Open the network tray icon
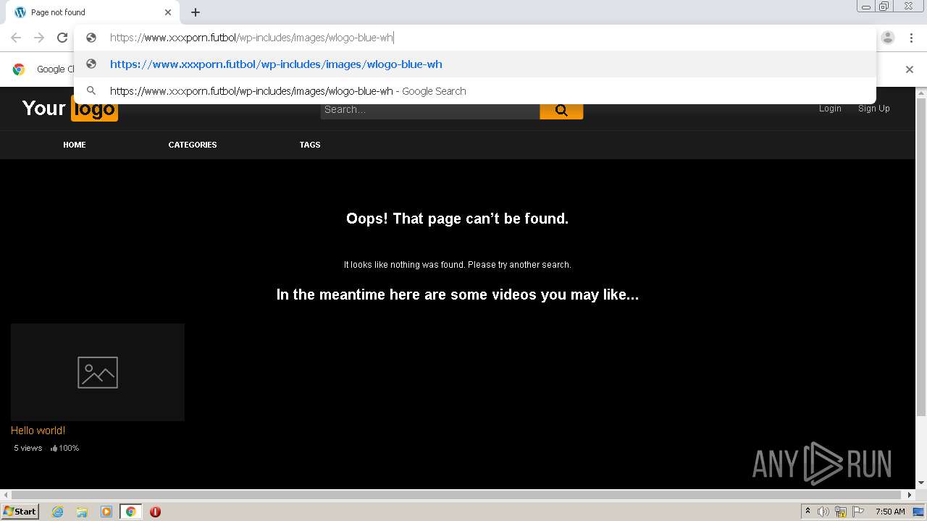 tap(841, 512)
